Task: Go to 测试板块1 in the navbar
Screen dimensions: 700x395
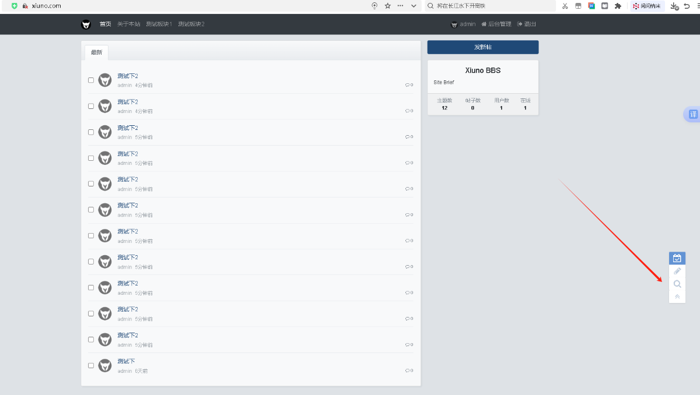Action: 159,24
